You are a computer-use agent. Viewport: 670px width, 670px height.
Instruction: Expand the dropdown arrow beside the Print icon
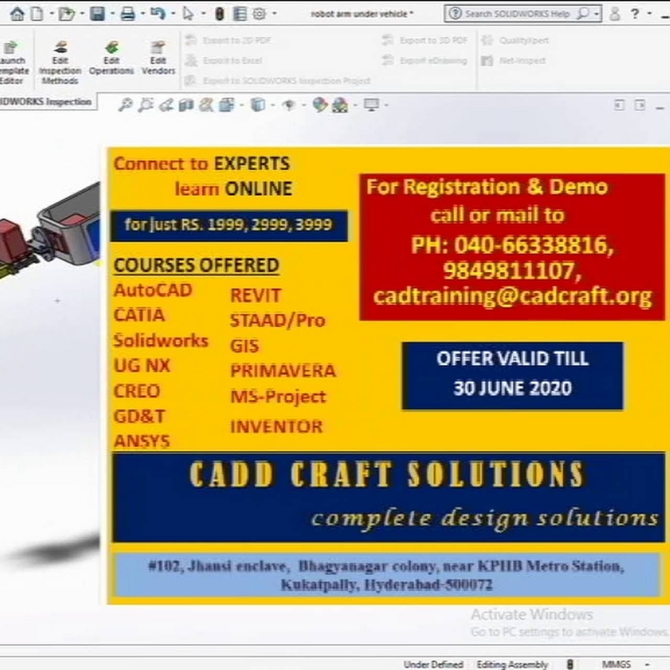pos(142,14)
